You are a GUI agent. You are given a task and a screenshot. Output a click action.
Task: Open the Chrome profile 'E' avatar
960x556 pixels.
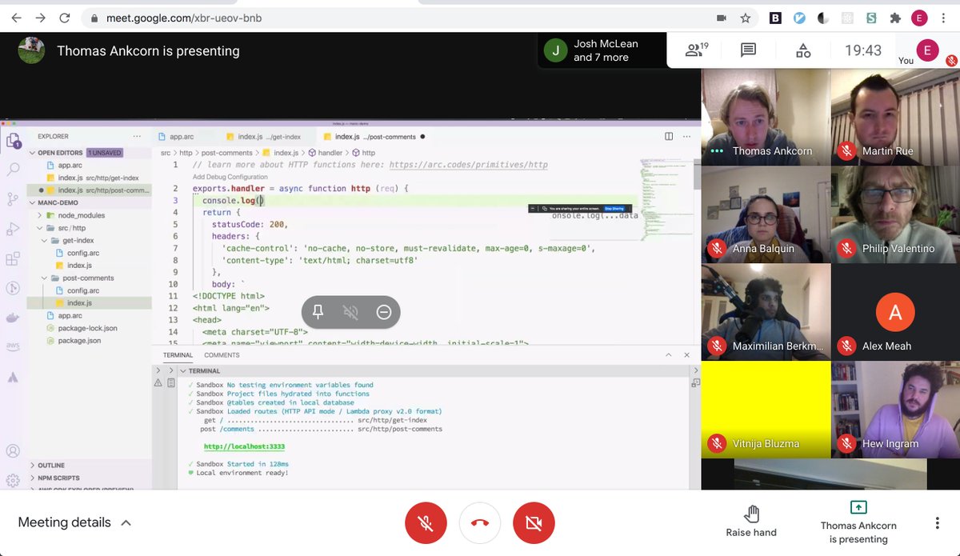pyautogui.click(x=919, y=18)
